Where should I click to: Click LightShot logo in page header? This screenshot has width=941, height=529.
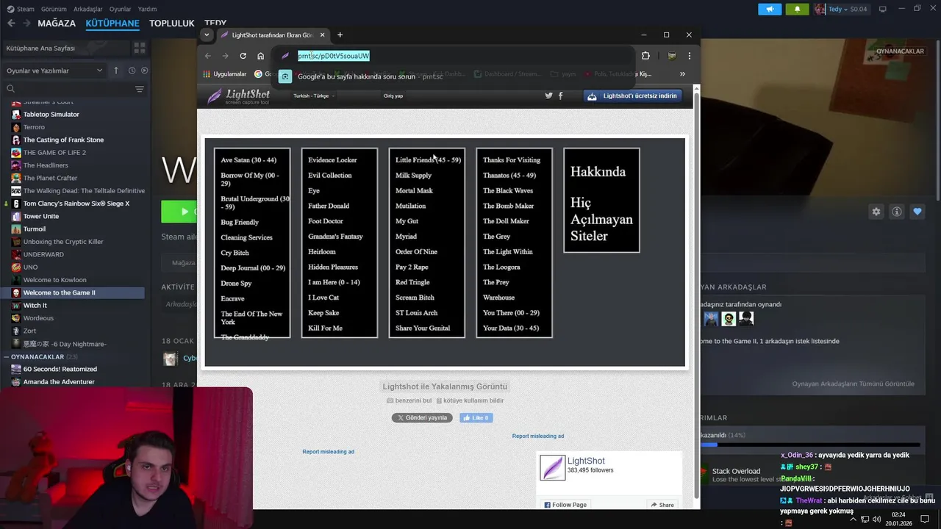pyautogui.click(x=238, y=96)
